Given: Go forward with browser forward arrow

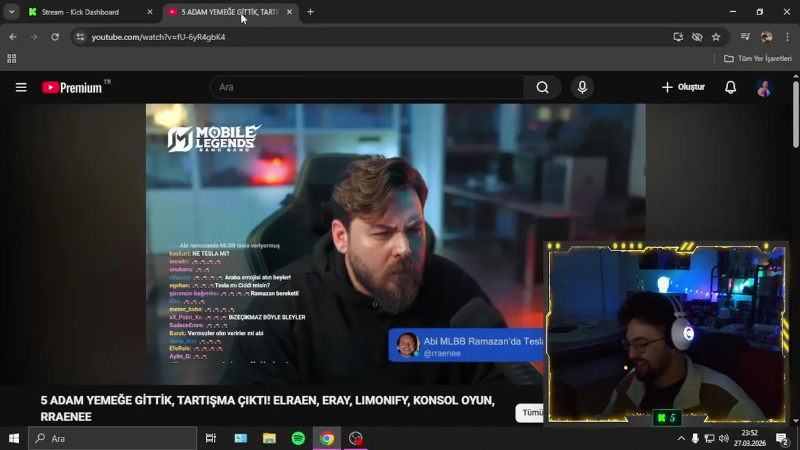Looking at the screenshot, I should [x=34, y=37].
